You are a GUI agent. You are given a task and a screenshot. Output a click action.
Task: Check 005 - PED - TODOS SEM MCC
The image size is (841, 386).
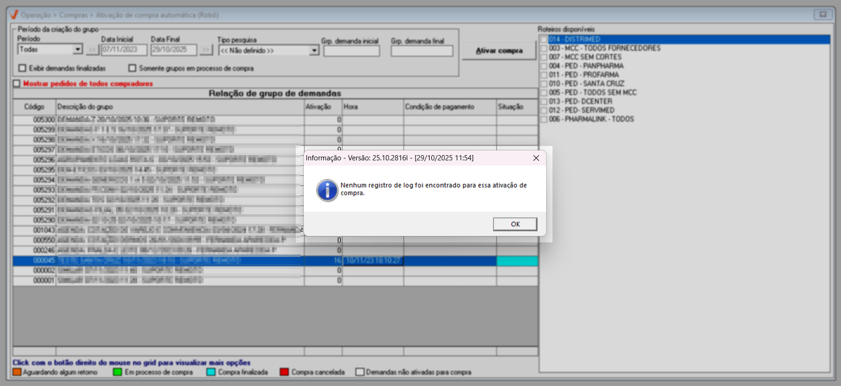[544, 93]
